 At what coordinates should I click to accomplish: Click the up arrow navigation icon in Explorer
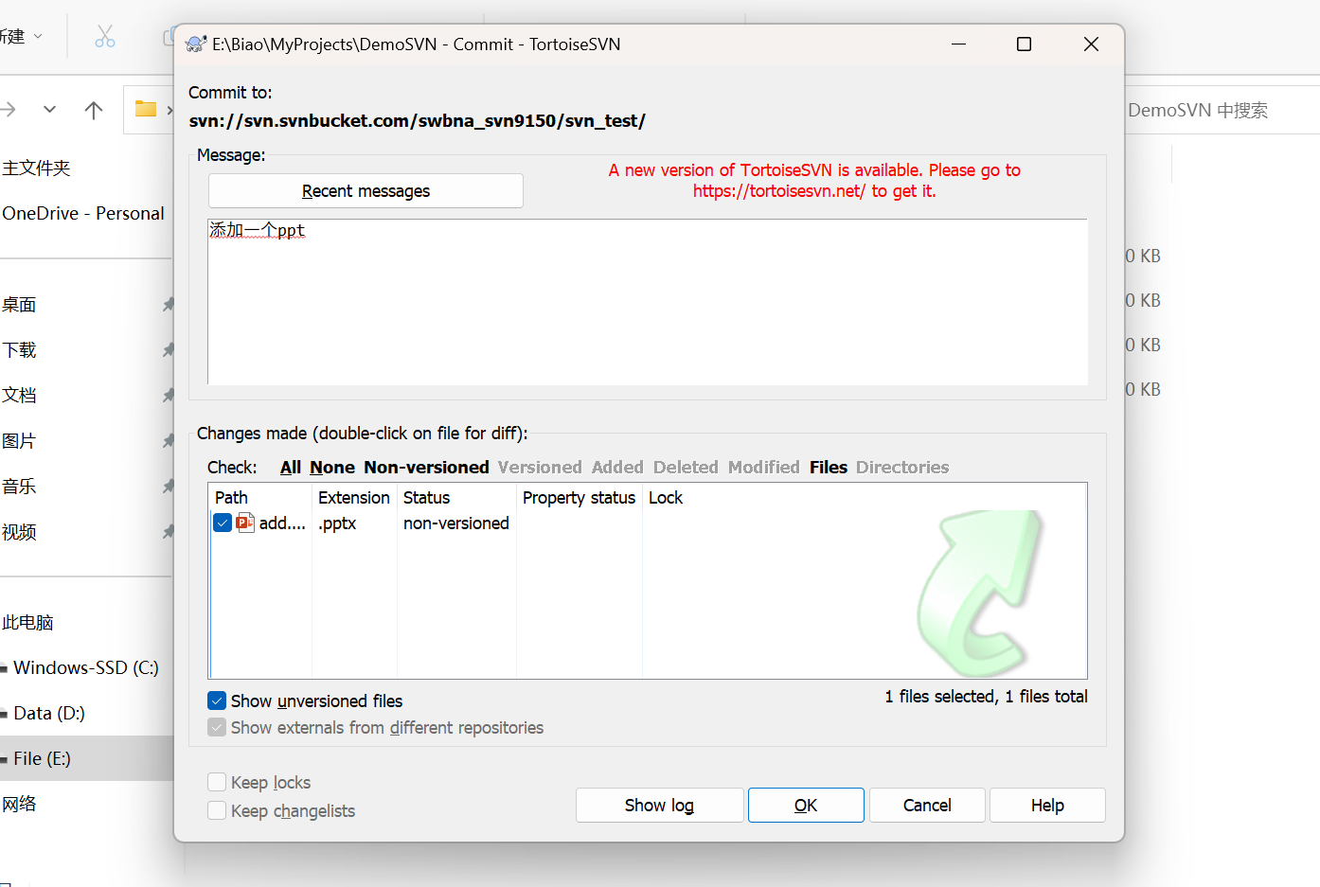[94, 110]
